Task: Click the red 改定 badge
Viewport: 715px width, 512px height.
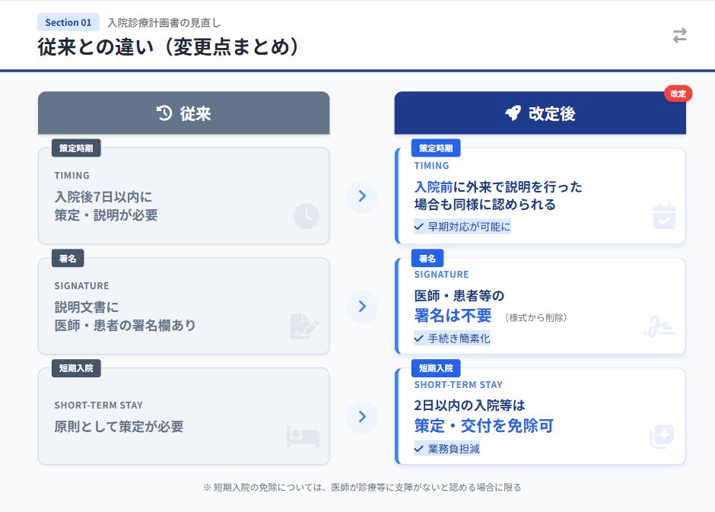Action: [x=677, y=94]
